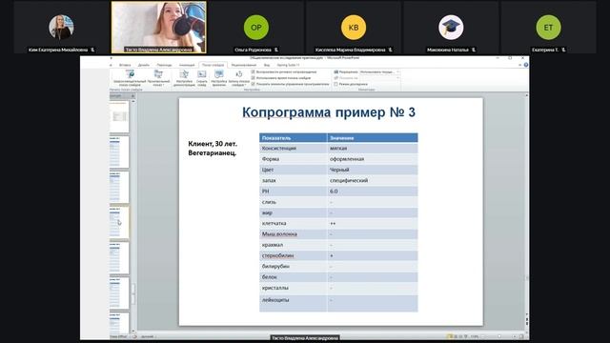Select the first slide thumbnail in panel
Image resolution: width=610 pixels, height=343 pixels.
coord(119,116)
